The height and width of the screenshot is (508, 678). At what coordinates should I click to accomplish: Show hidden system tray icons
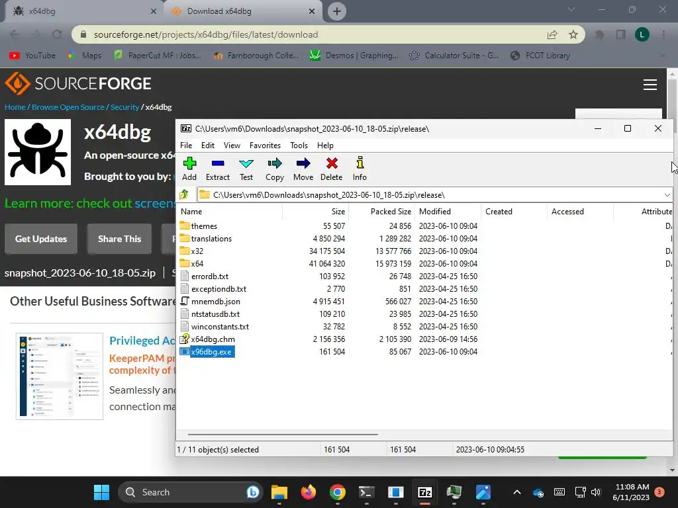pos(516,492)
